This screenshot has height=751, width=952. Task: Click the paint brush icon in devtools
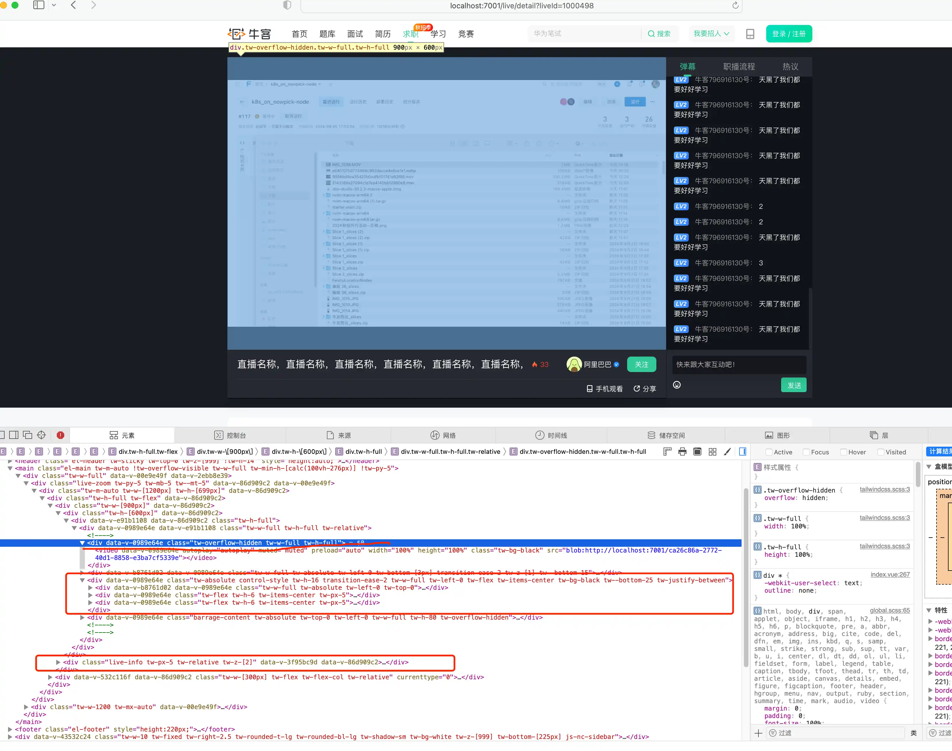click(727, 452)
